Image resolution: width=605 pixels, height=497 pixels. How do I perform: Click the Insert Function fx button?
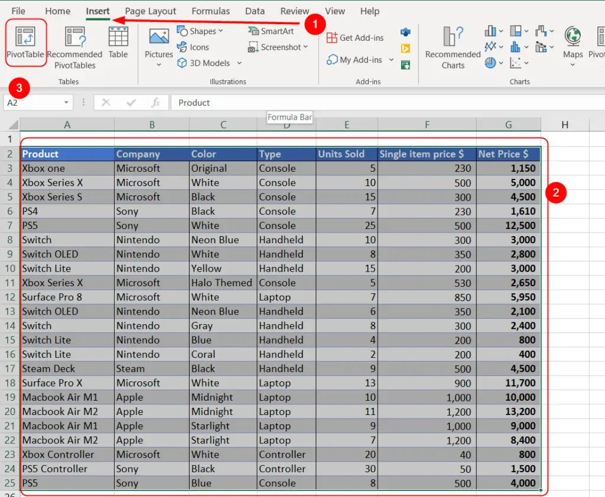pyautogui.click(x=155, y=103)
